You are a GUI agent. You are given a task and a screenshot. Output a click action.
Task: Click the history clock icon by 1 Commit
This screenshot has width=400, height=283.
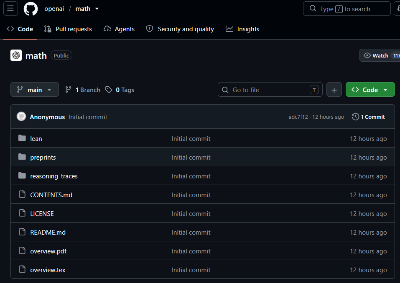355,117
